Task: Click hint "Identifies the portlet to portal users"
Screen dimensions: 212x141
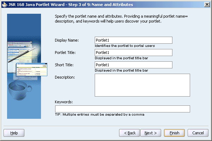Action: point(125,46)
